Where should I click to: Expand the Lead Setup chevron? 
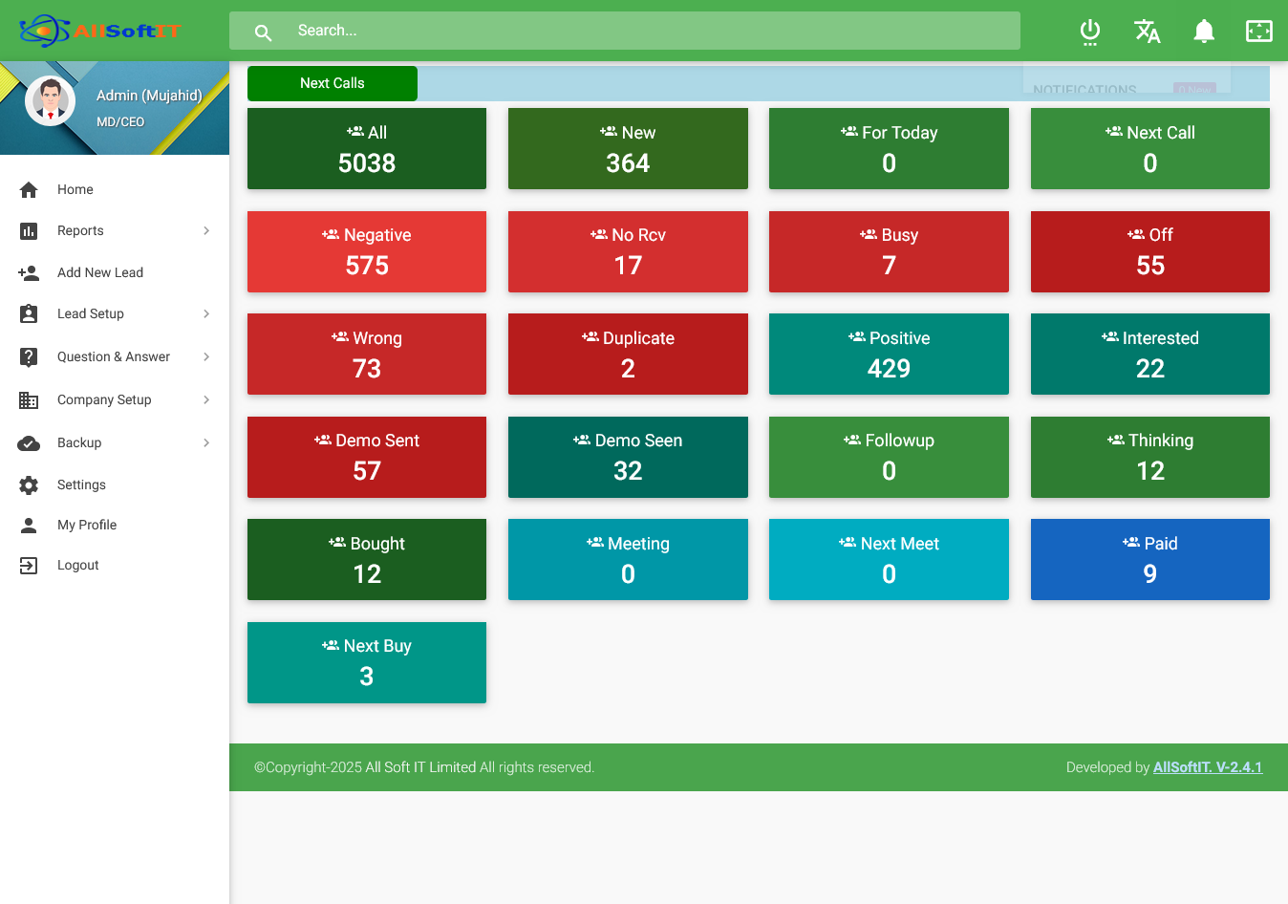point(206,314)
